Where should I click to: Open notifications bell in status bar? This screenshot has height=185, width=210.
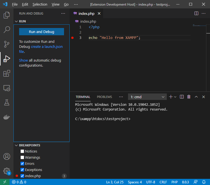(x=204, y=182)
